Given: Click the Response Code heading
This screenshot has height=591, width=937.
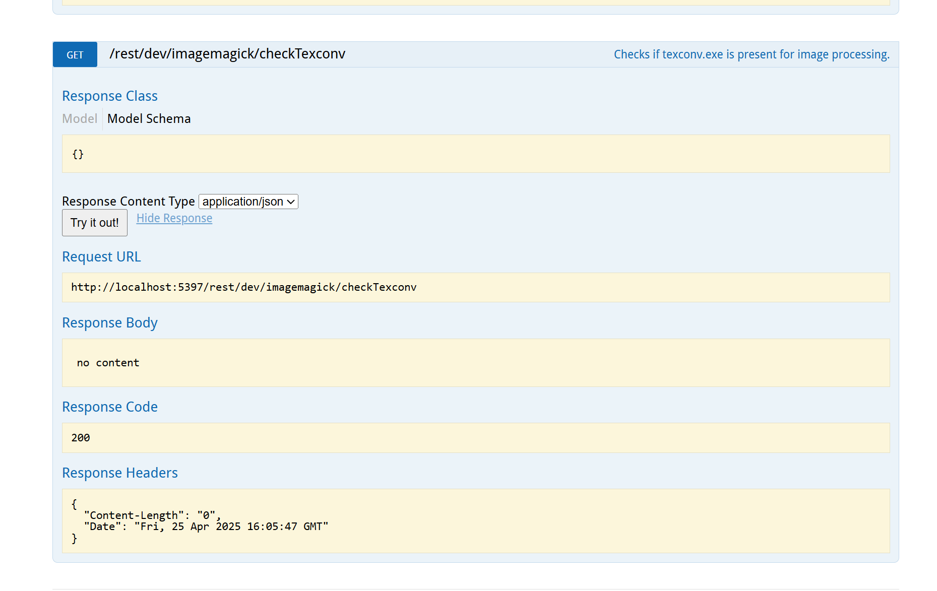Looking at the screenshot, I should [x=110, y=407].
